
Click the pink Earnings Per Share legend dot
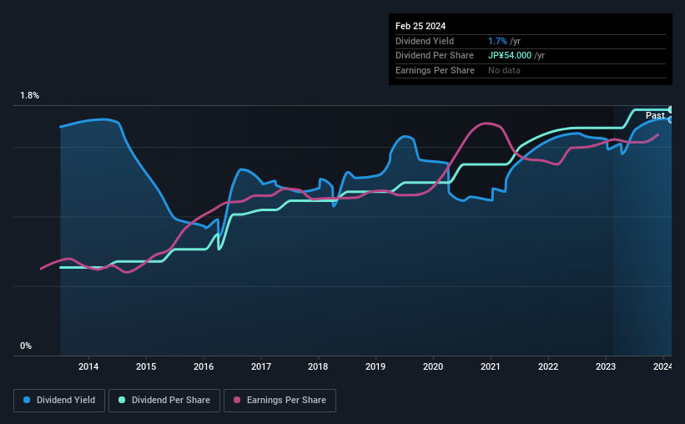click(x=237, y=400)
